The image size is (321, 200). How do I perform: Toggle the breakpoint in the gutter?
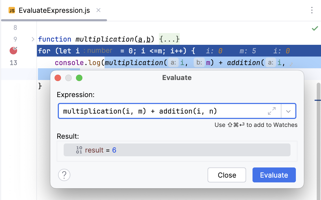coord(13,50)
